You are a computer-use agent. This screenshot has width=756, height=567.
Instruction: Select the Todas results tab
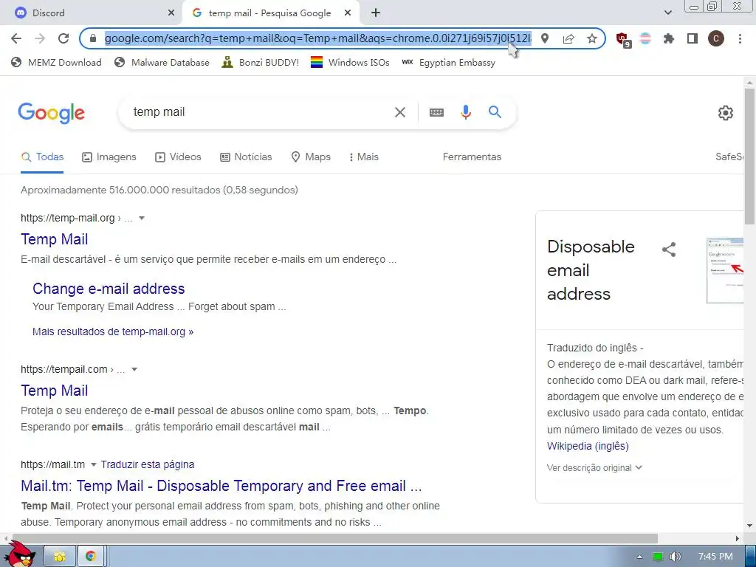[x=42, y=157]
